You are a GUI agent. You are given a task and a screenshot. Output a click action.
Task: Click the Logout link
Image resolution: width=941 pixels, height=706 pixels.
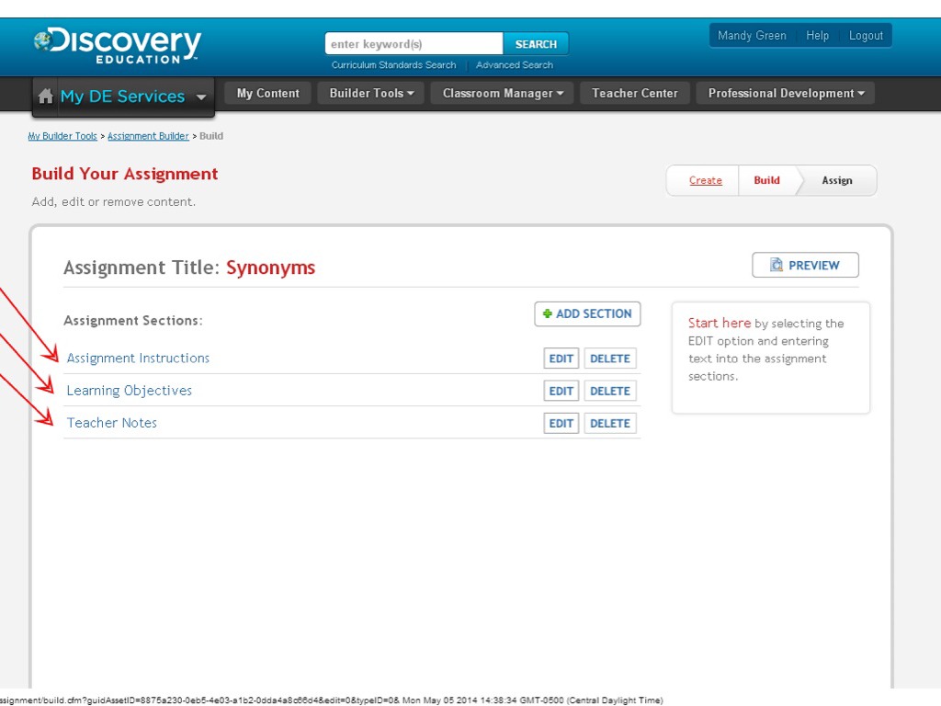pyautogui.click(x=866, y=36)
